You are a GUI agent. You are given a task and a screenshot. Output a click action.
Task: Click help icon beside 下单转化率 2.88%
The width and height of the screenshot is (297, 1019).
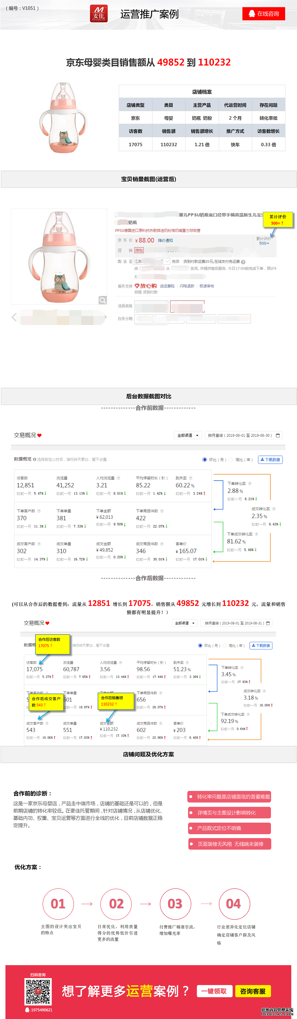249,483
